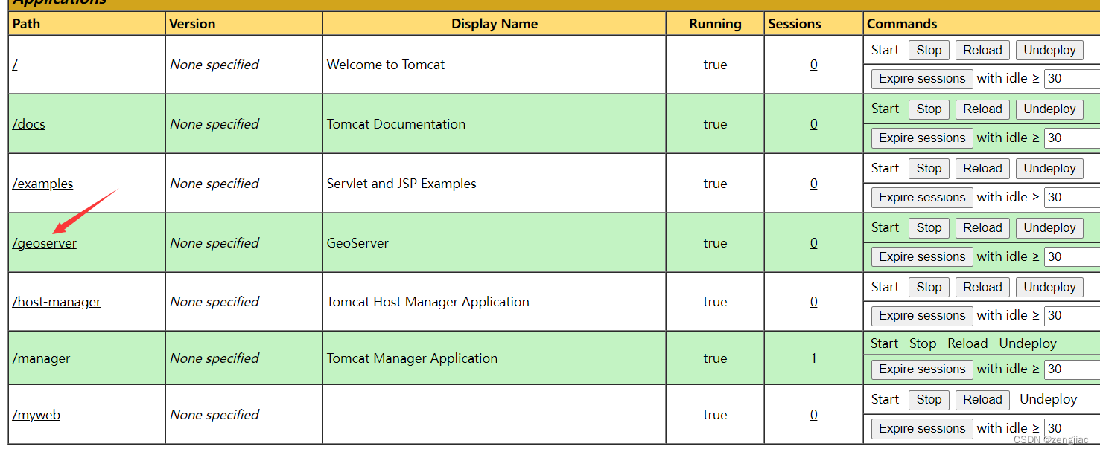The image size is (1100, 452).
Task: Open session count 0 for /myweb
Action: click(813, 415)
